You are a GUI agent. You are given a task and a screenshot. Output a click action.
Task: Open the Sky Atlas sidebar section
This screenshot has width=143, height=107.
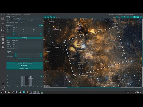3,23
